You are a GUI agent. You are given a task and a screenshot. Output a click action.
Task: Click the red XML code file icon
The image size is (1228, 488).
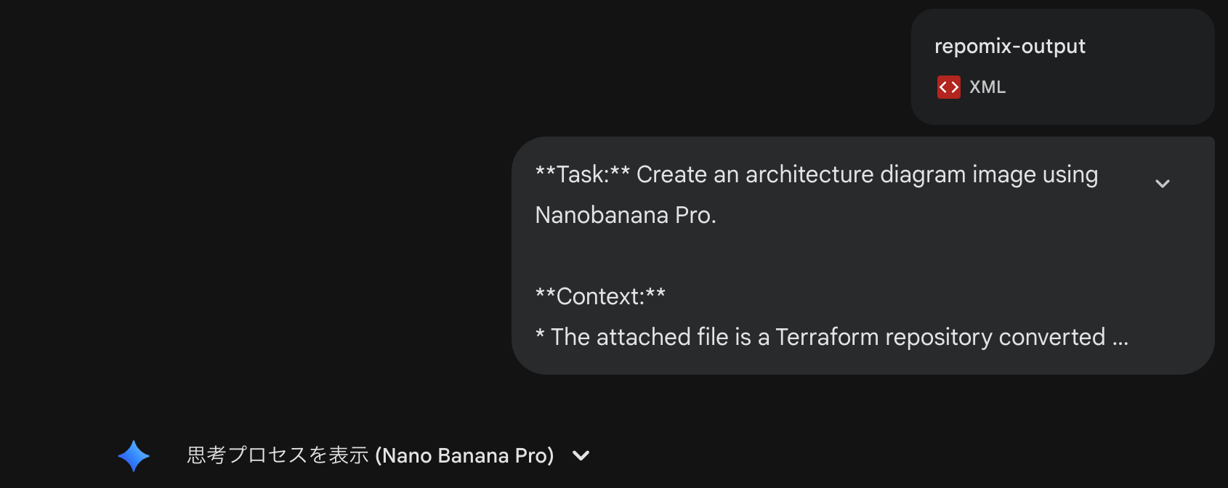click(948, 87)
